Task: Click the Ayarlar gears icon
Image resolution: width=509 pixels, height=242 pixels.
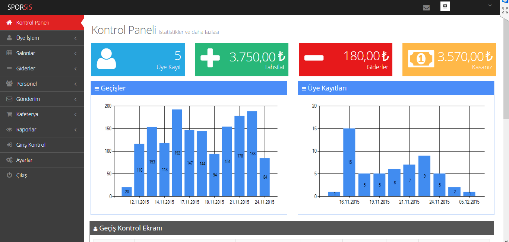Action: (x=9, y=160)
